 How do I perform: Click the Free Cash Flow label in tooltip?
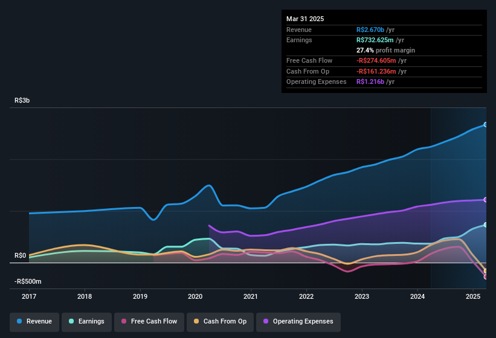309,60
